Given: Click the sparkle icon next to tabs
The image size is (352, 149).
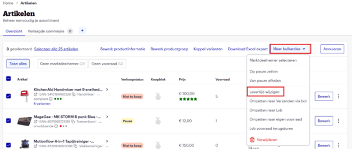Looking at the screenshot, I should pos(82,31).
